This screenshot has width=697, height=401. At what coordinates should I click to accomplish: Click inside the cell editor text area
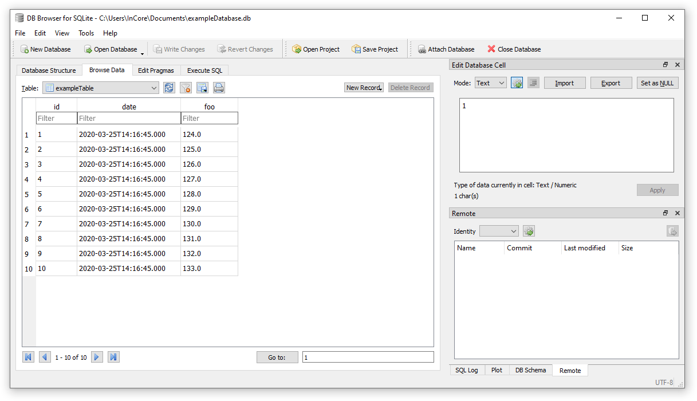click(566, 135)
